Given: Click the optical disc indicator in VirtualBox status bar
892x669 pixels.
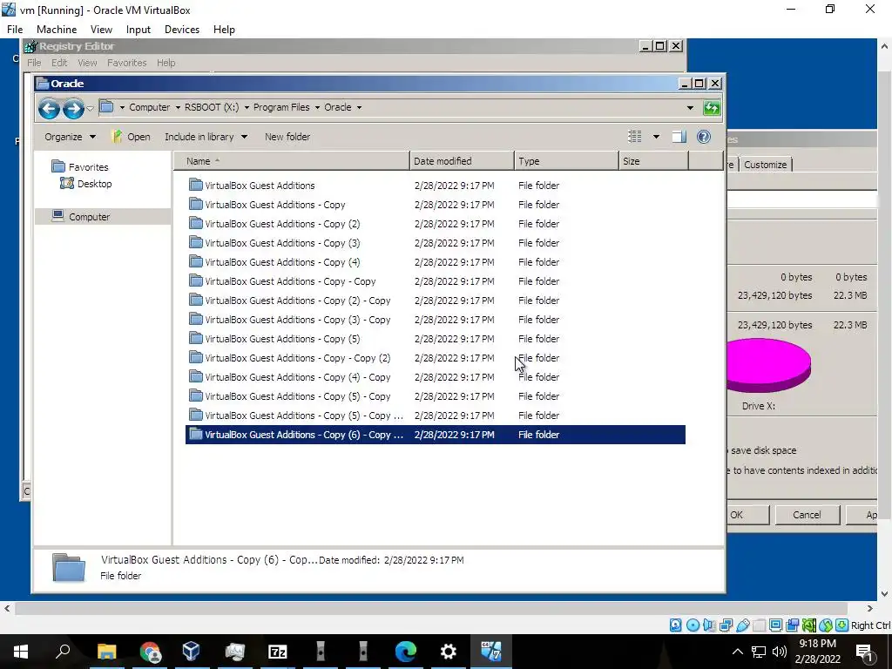Looking at the screenshot, I should (693, 625).
